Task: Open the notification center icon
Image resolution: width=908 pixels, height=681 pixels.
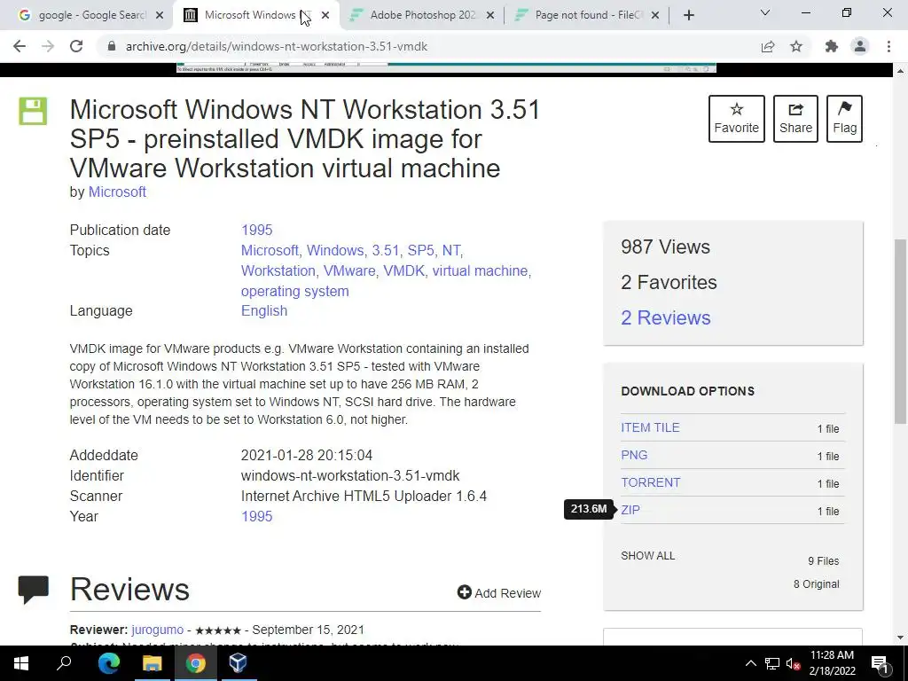Action: pos(881,664)
